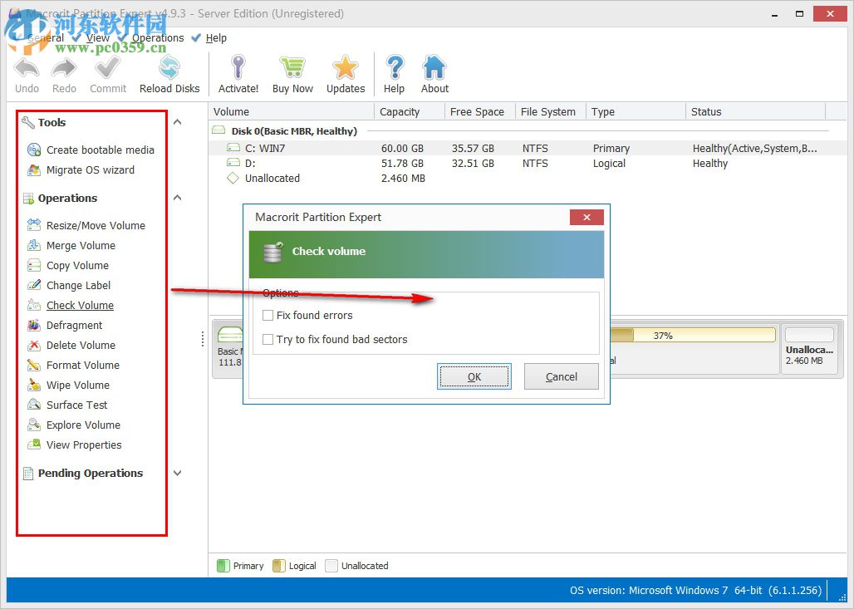Open the Operations menu
This screenshot has height=609, width=854.
[157, 37]
